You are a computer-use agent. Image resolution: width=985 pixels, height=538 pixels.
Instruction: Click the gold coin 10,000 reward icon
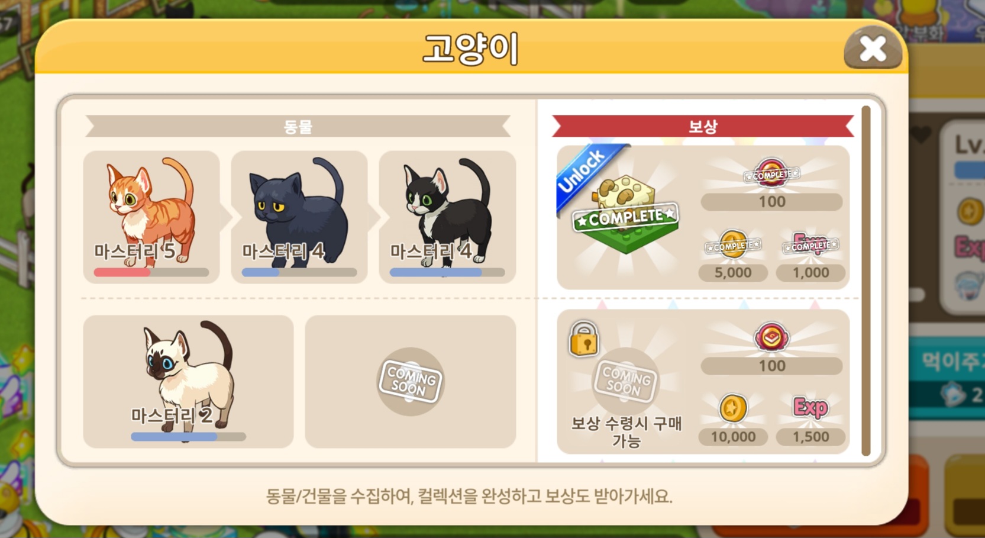[x=734, y=408]
